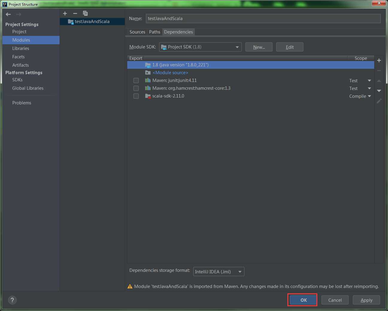Click the Cancel button
The height and width of the screenshot is (311, 388).
(335, 300)
